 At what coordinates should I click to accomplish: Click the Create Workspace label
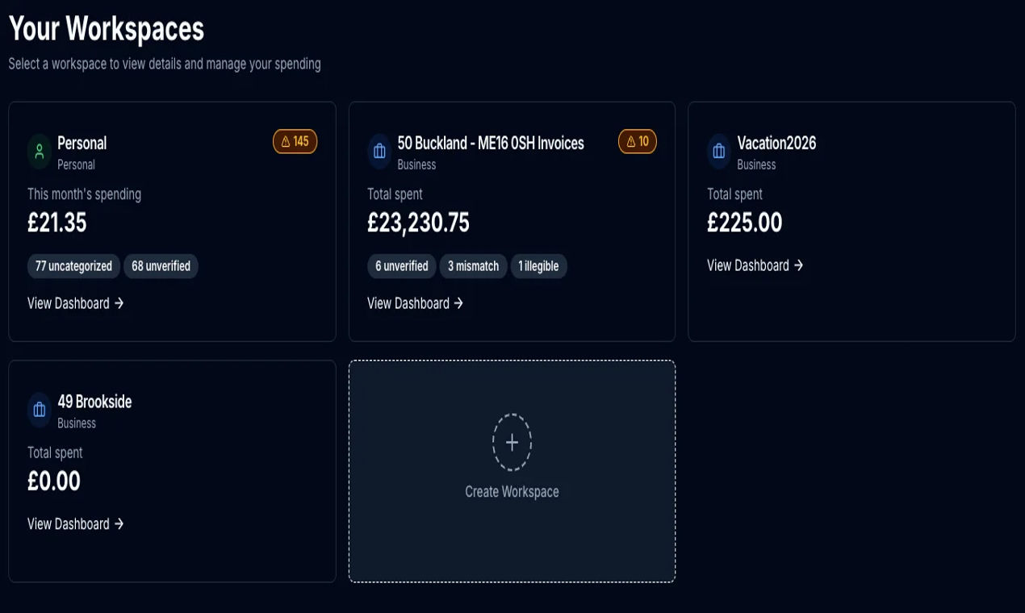512,491
